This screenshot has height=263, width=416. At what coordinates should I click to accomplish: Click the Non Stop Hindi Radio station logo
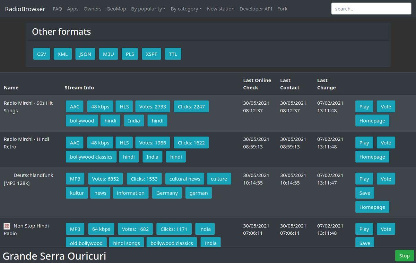[7, 226]
